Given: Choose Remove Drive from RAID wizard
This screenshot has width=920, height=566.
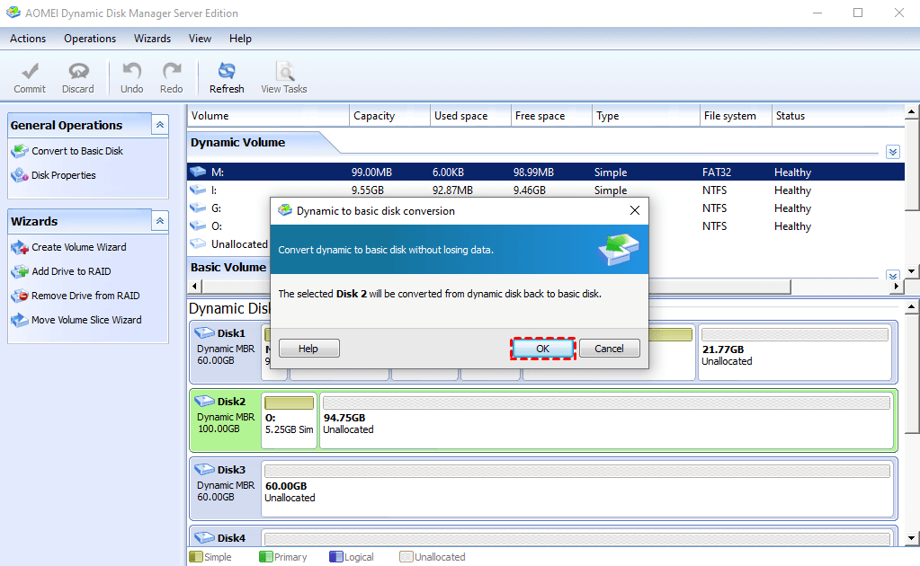Looking at the screenshot, I should pos(85,296).
